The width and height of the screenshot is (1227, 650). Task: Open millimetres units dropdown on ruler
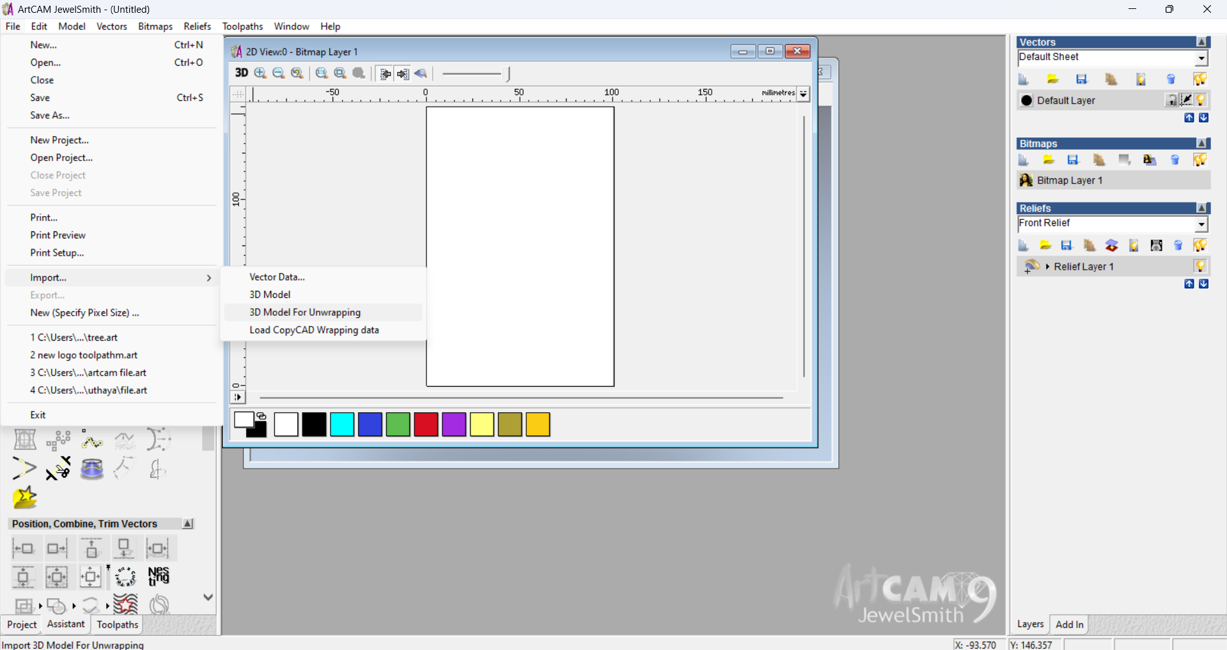tap(803, 94)
